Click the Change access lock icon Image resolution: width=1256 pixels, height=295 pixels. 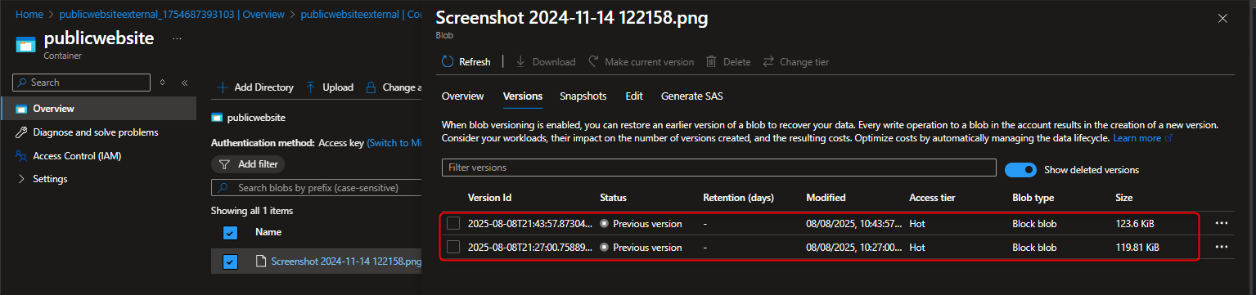[371, 87]
